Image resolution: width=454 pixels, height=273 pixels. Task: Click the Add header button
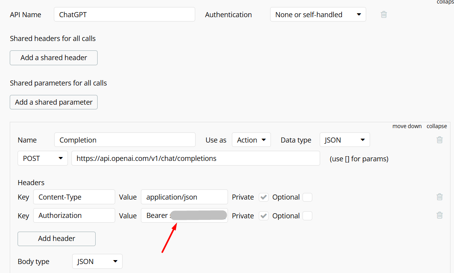[x=57, y=239]
